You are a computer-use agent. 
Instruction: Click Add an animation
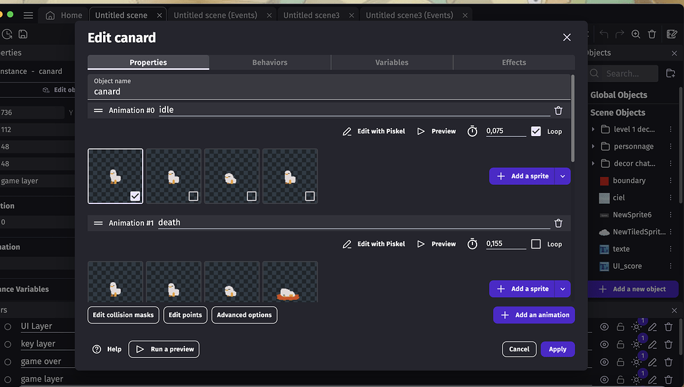coord(534,314)
